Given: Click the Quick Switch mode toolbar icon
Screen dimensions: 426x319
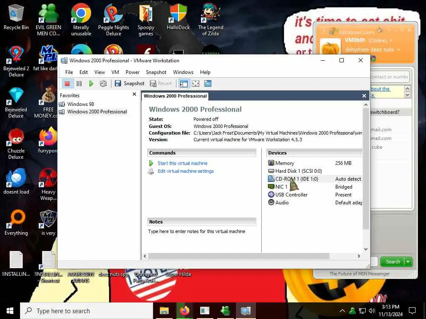Looking at the screenshot, I should pos(208,83).
